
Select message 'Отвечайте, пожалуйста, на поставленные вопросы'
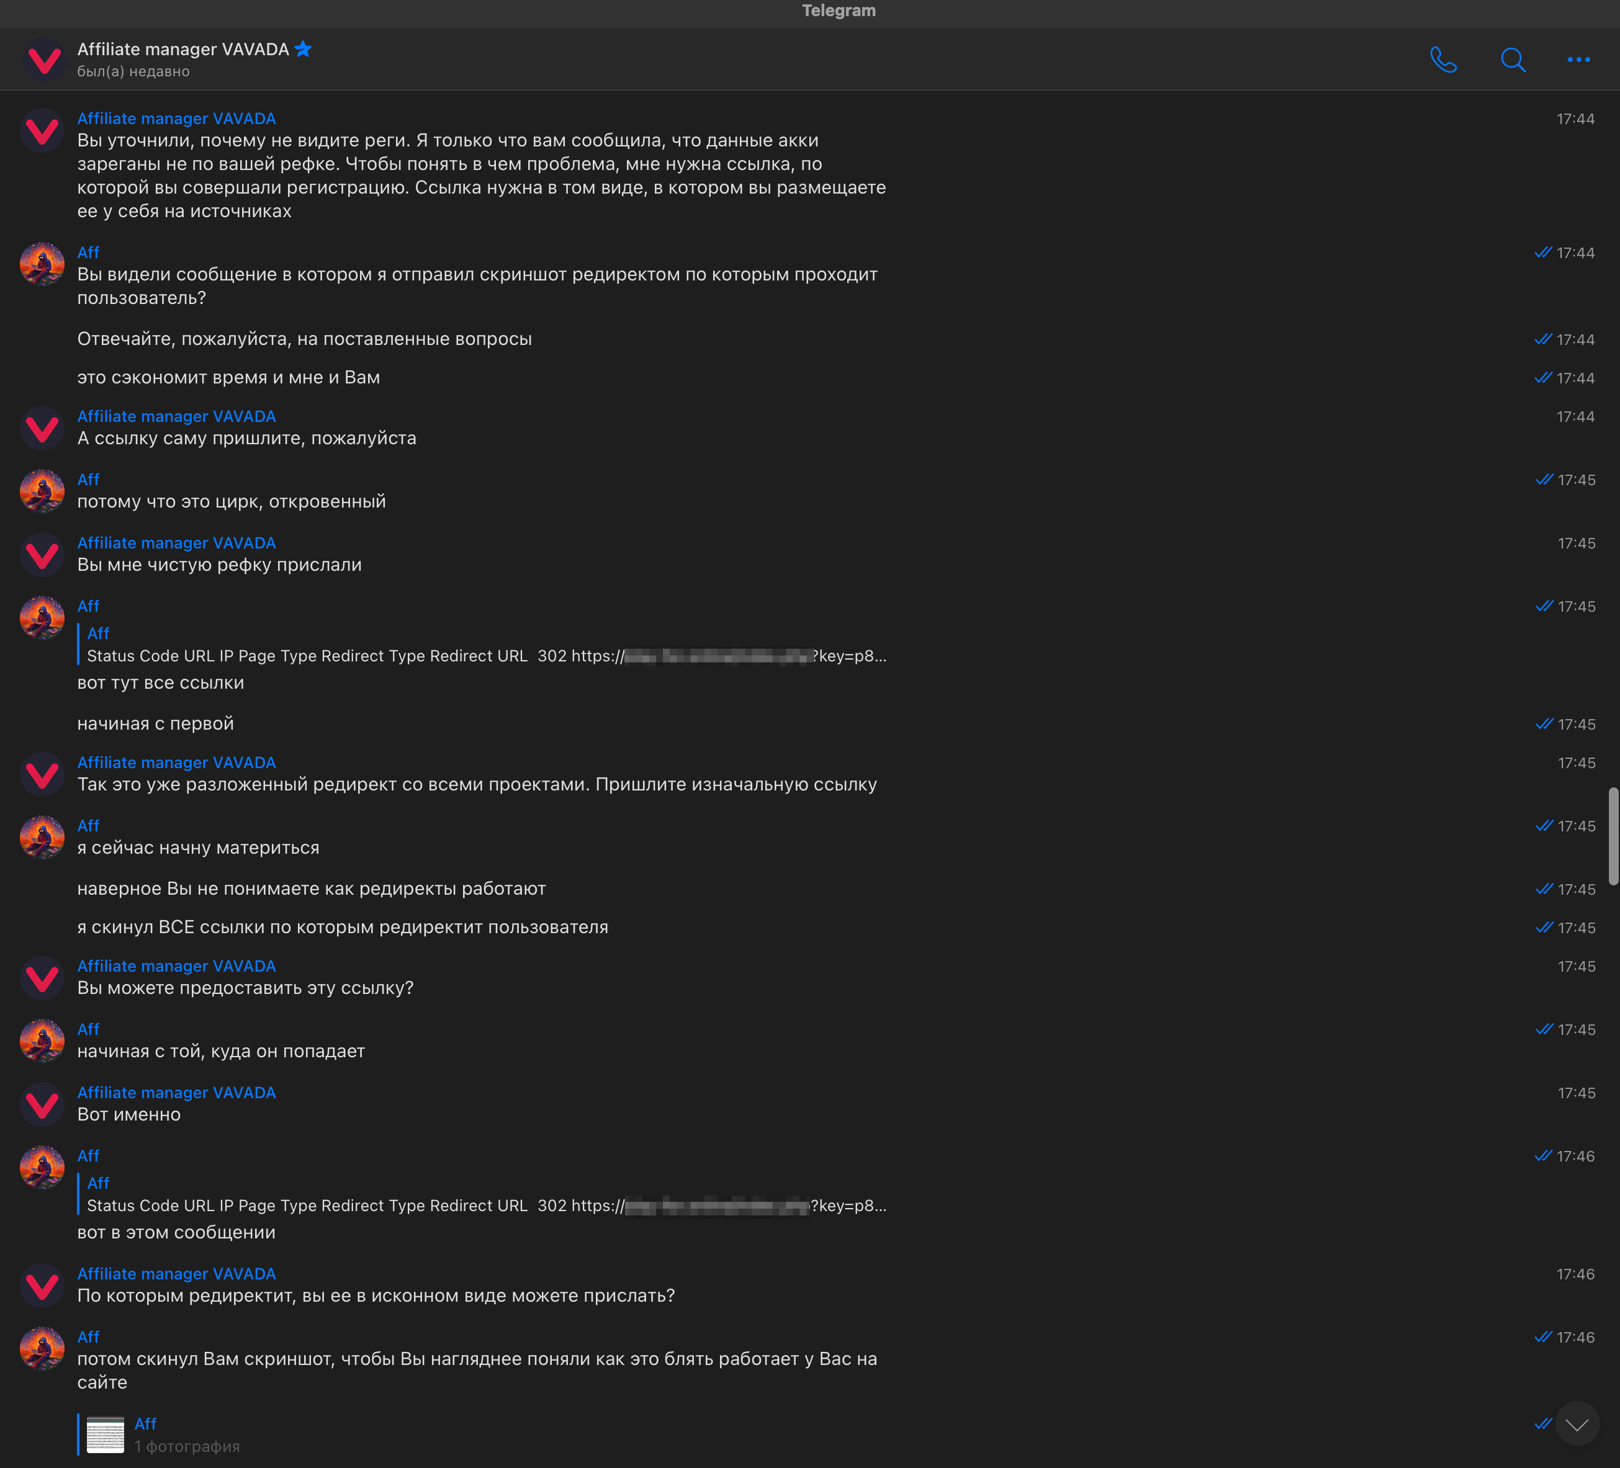click(x=305, y=339)
